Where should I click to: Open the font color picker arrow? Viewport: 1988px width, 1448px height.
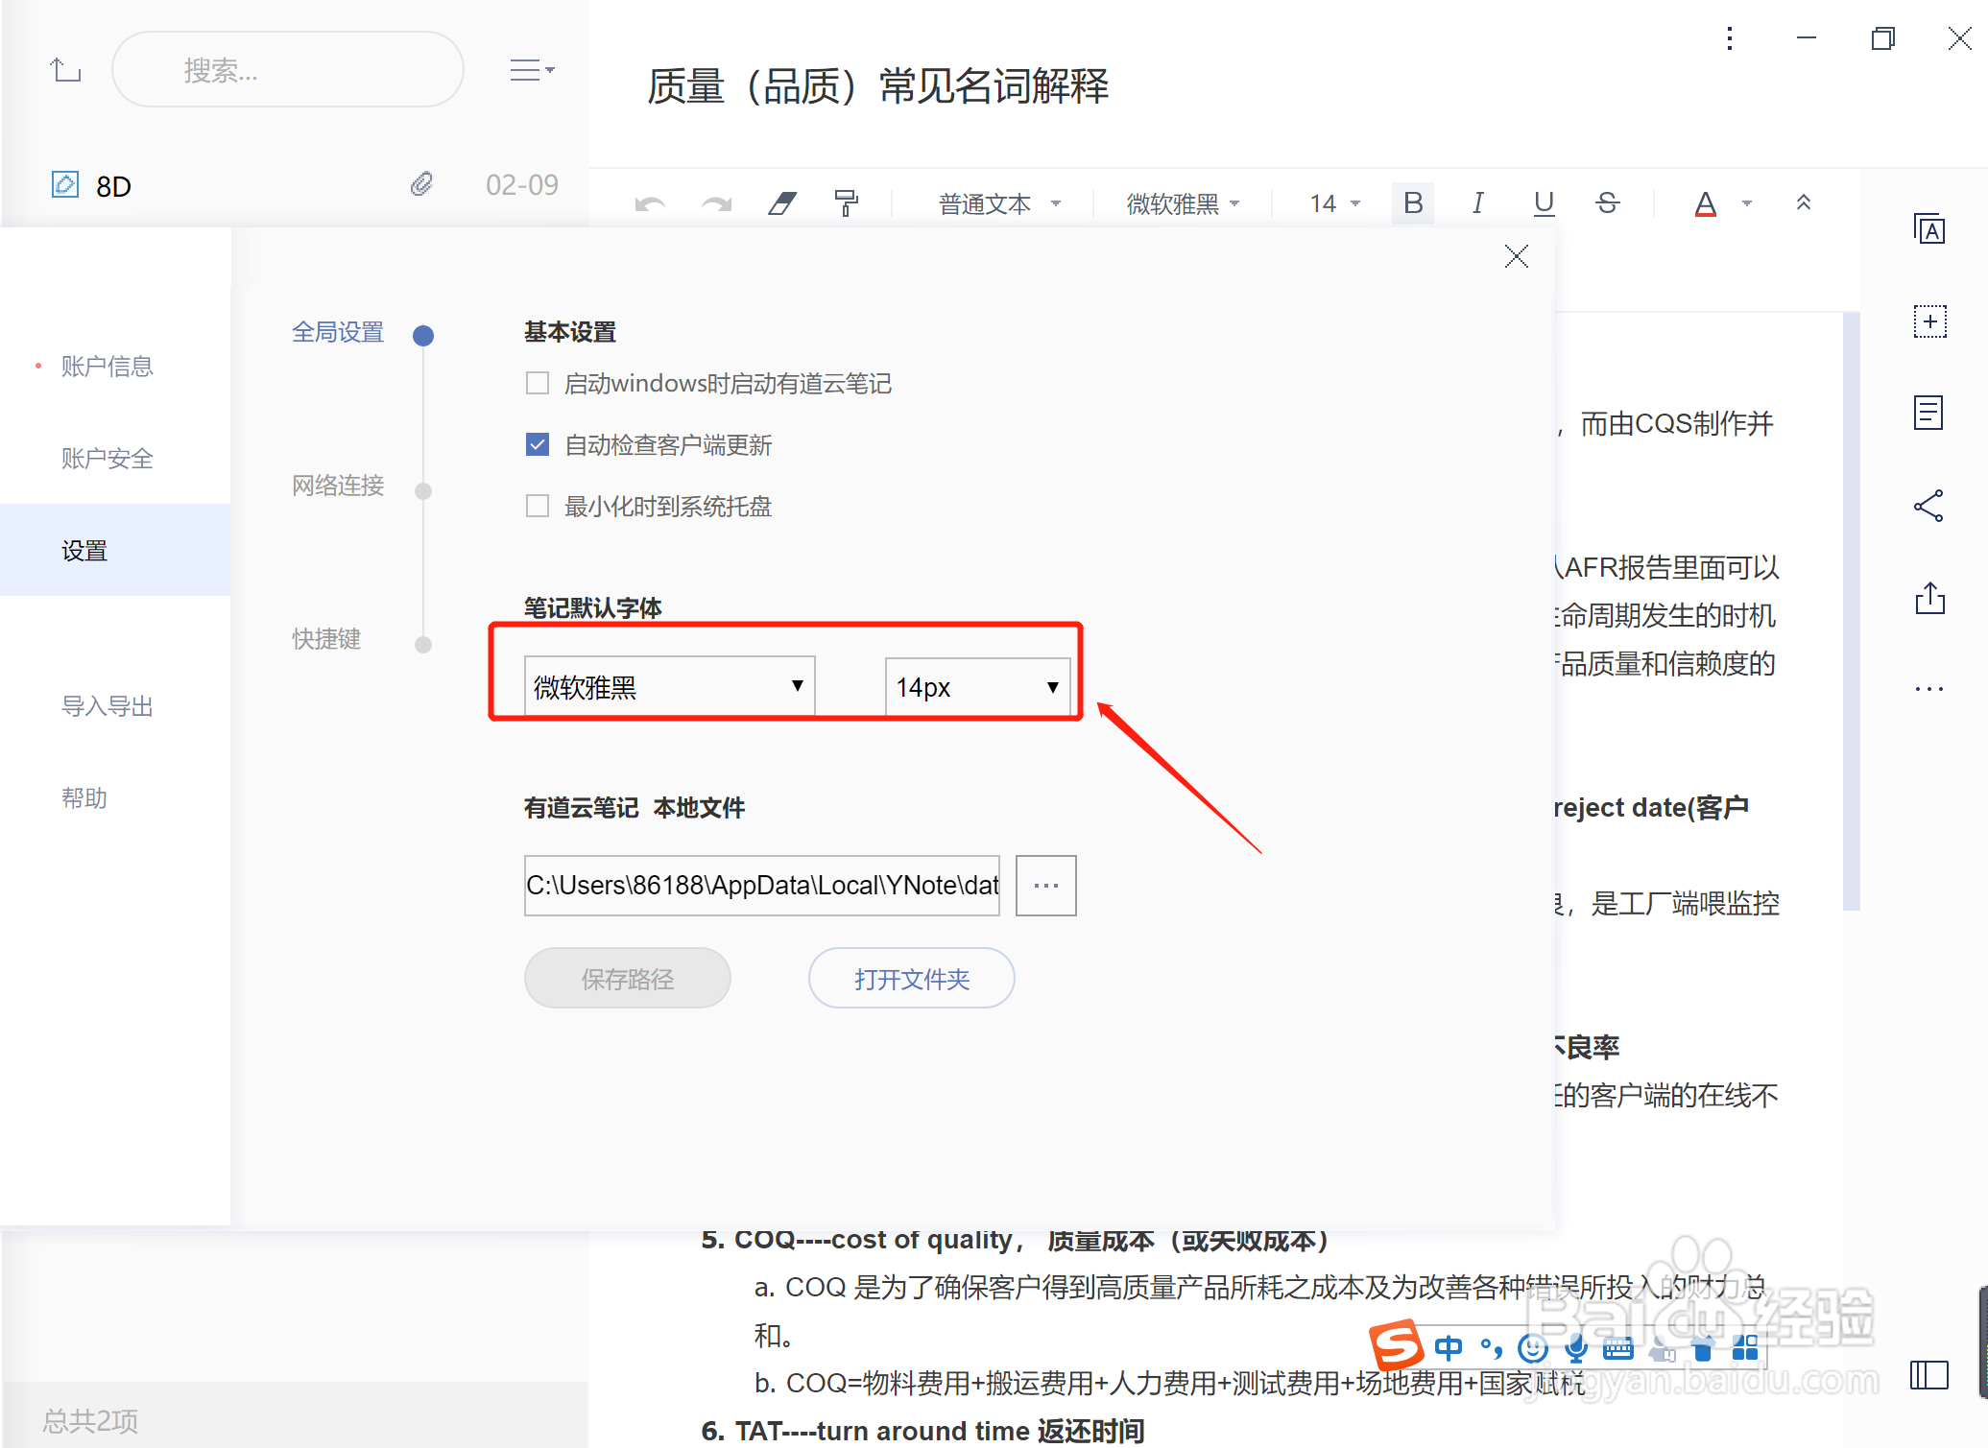click(x=1747, y=203)
